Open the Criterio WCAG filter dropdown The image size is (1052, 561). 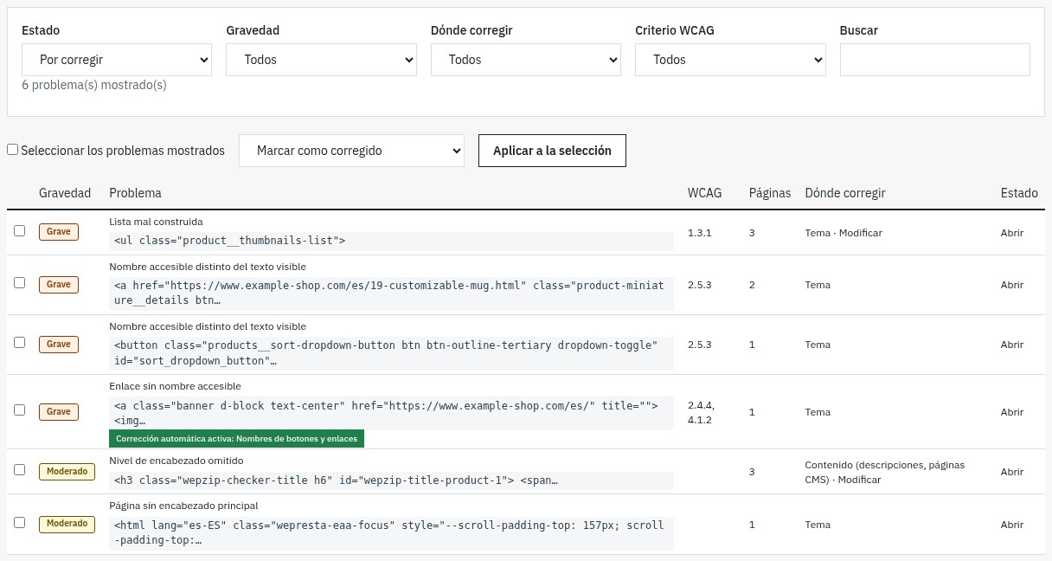coord(730,60)
